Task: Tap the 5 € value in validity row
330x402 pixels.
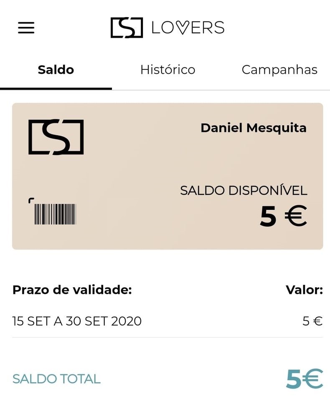Action: click(312, 321)
